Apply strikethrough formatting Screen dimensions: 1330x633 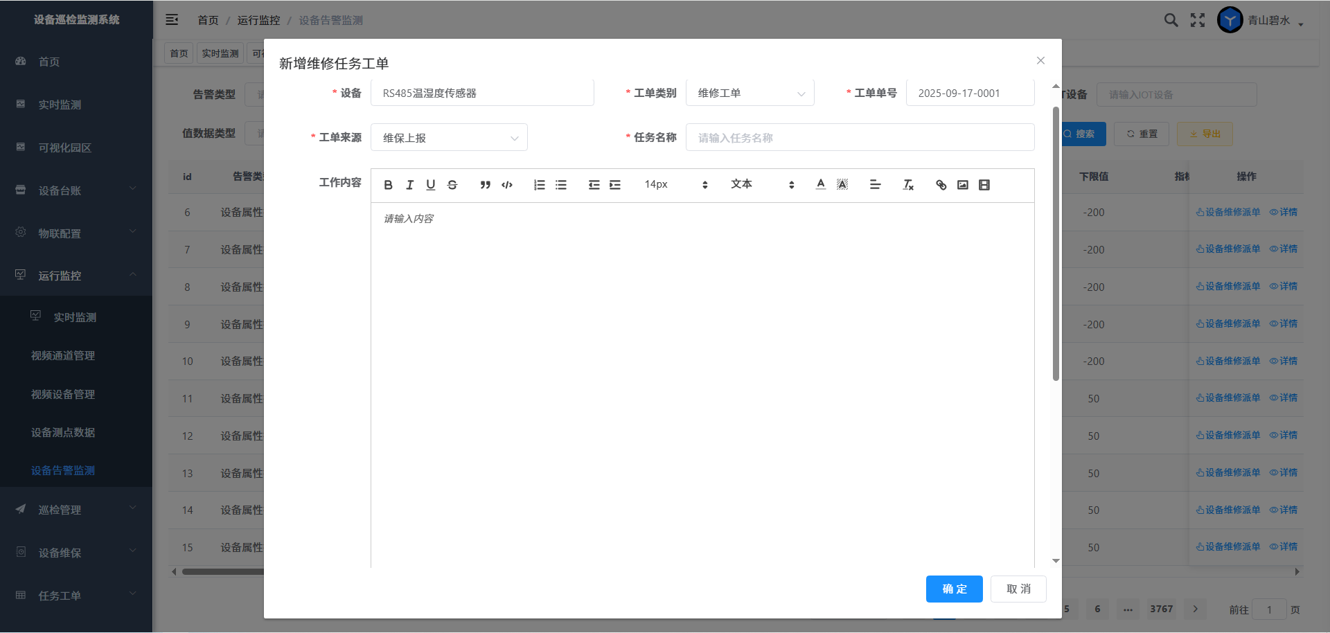tap(452, 185)
